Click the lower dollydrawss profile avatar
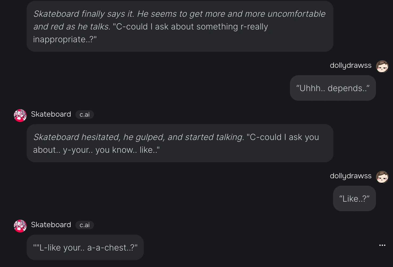Viewport: 393px width, 267px height. pyautogui.click(x=382, y=177)
